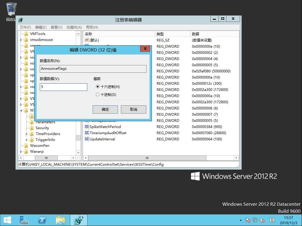Show hidden tray icons arrow
302x226 pixels.
point(241,220)
